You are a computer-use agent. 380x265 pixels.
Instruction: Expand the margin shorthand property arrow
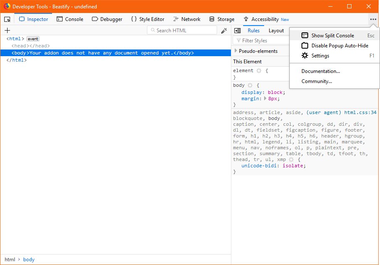(265, 99)
